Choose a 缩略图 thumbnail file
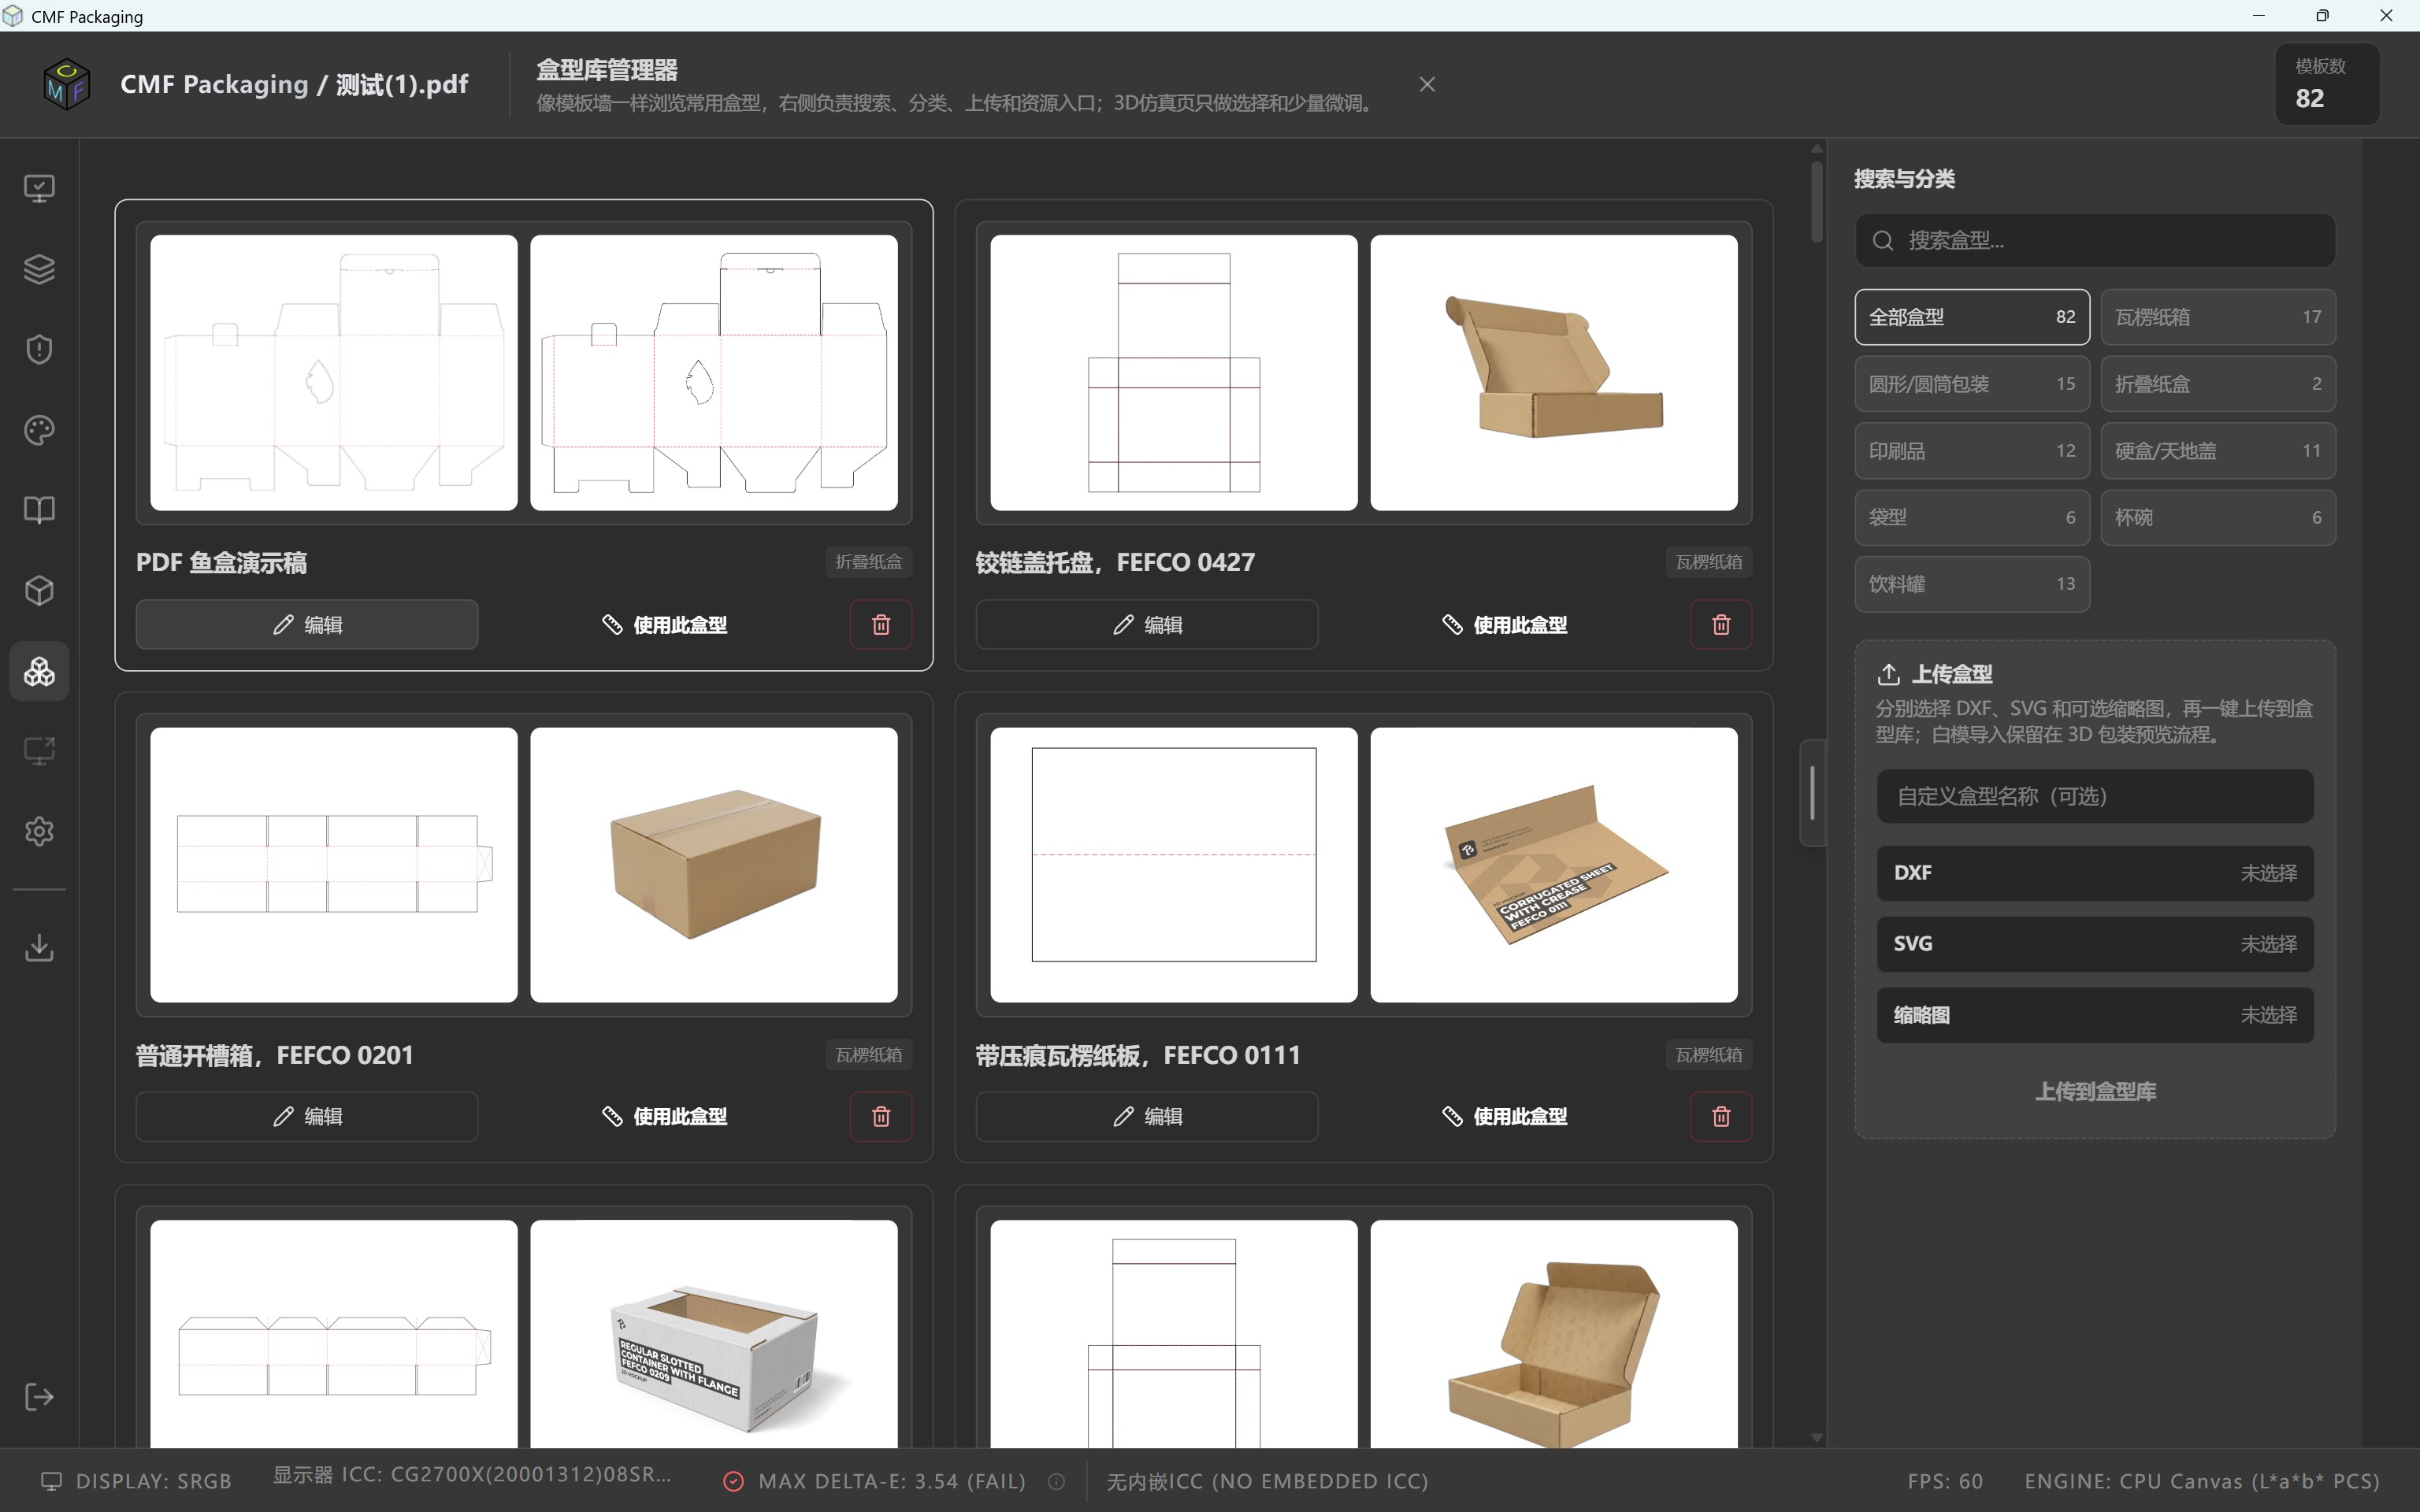Viewport: 2420px width, 1512px height. [2095, 1015]
